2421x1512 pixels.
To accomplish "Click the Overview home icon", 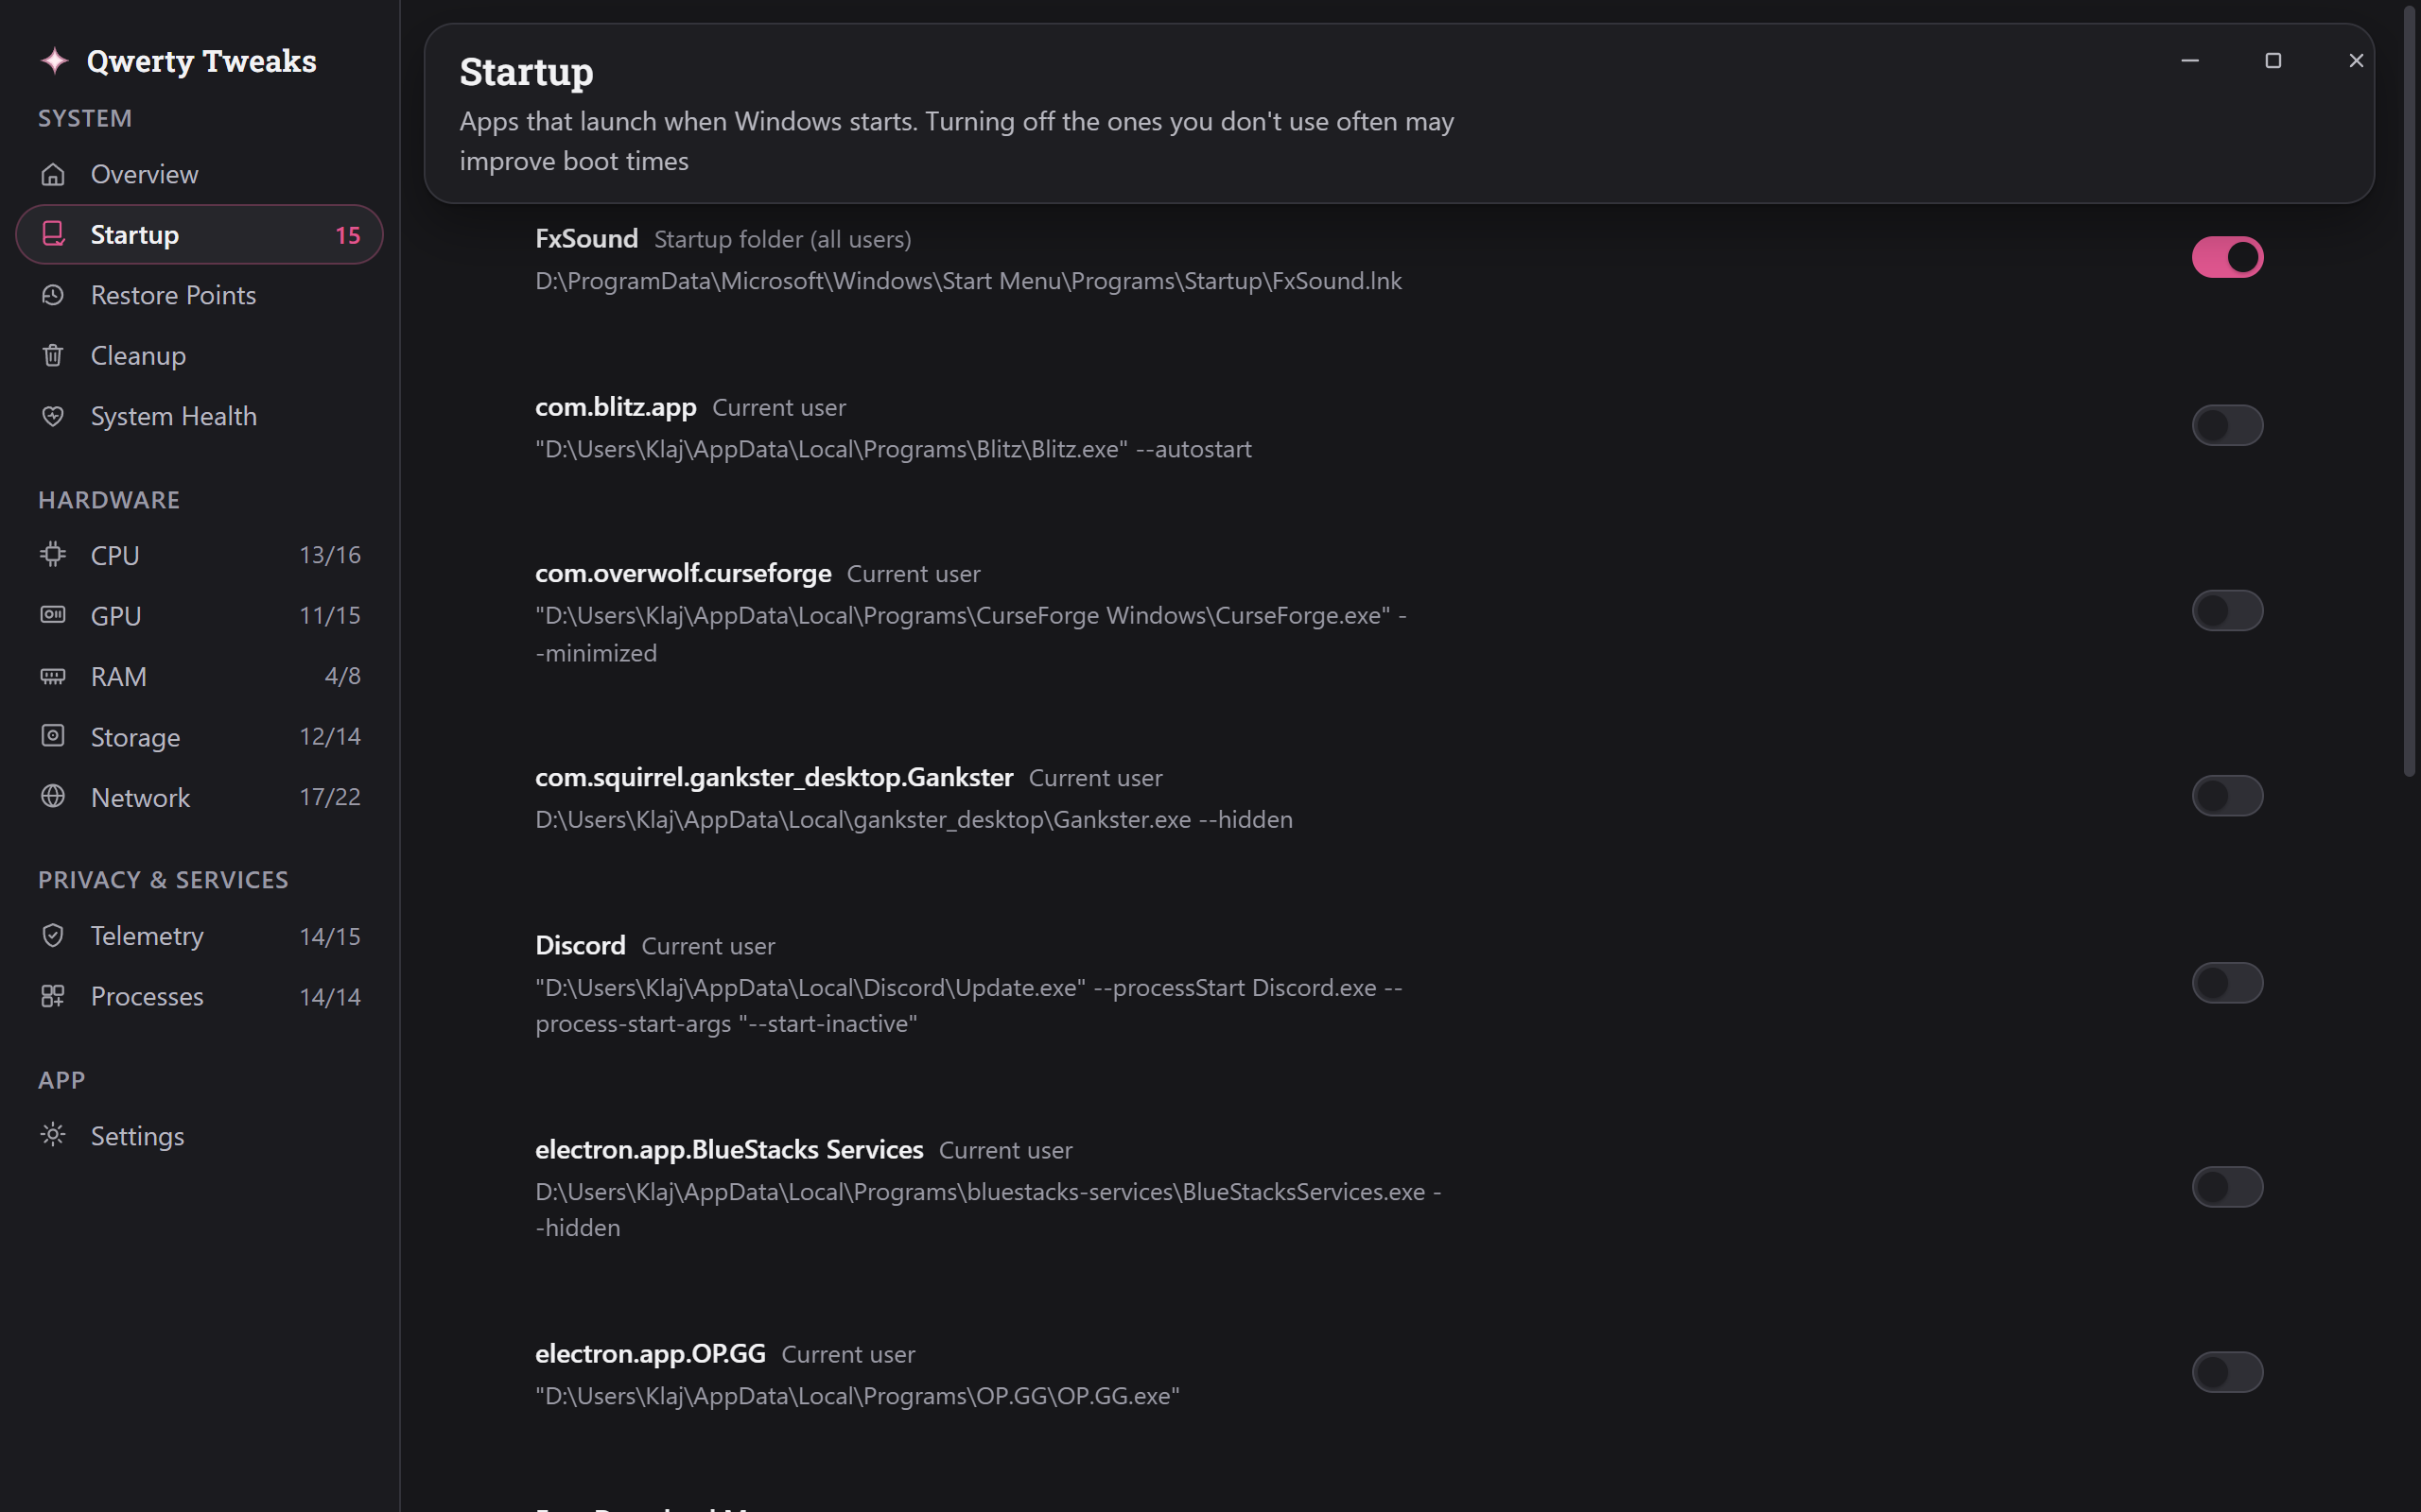I will point(53,174).
